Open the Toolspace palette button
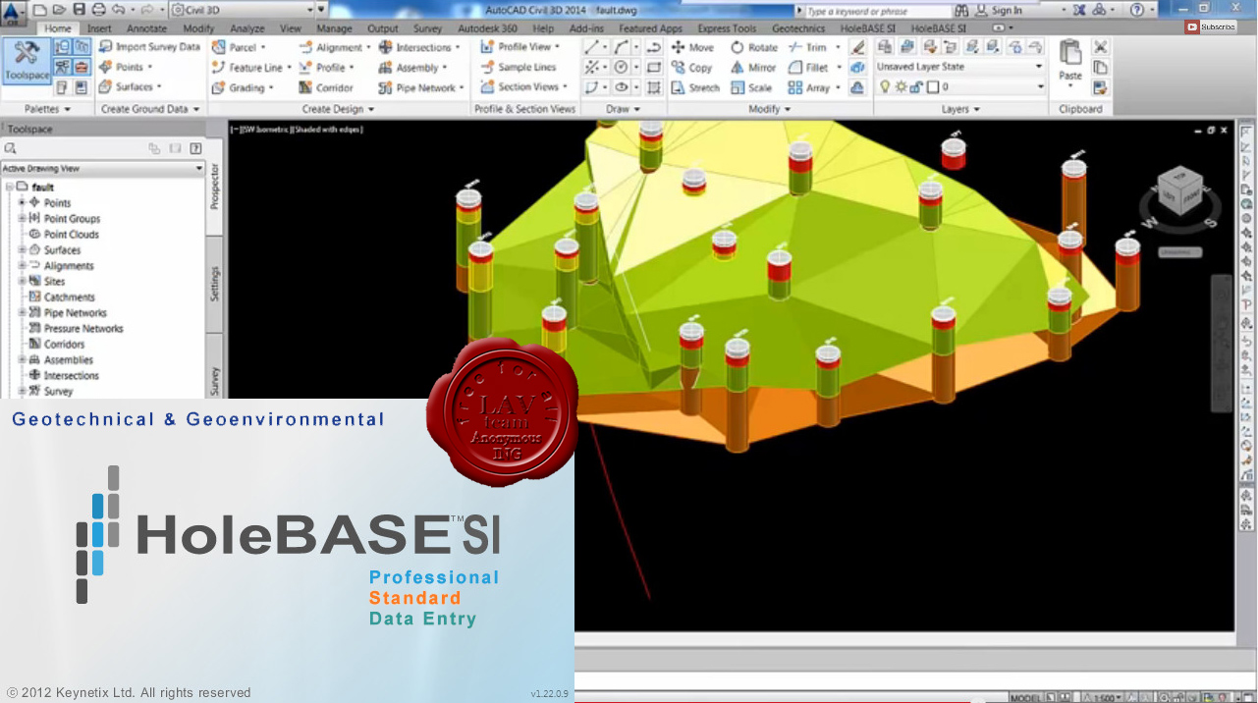The width and height of the screenshot is (1258, 703). (x=27, y=61)
